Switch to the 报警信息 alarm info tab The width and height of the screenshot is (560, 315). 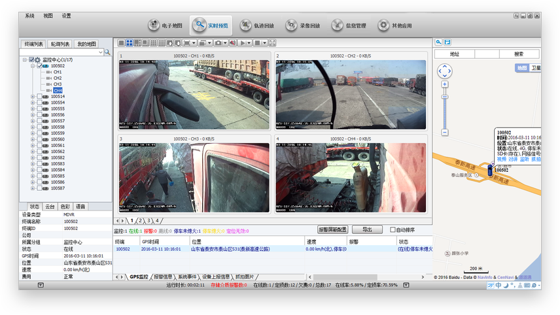pos(163,277)
